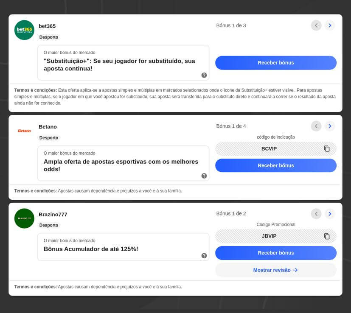Show next Betano bonus
The image size is (351, 313).
pos(330,126)
